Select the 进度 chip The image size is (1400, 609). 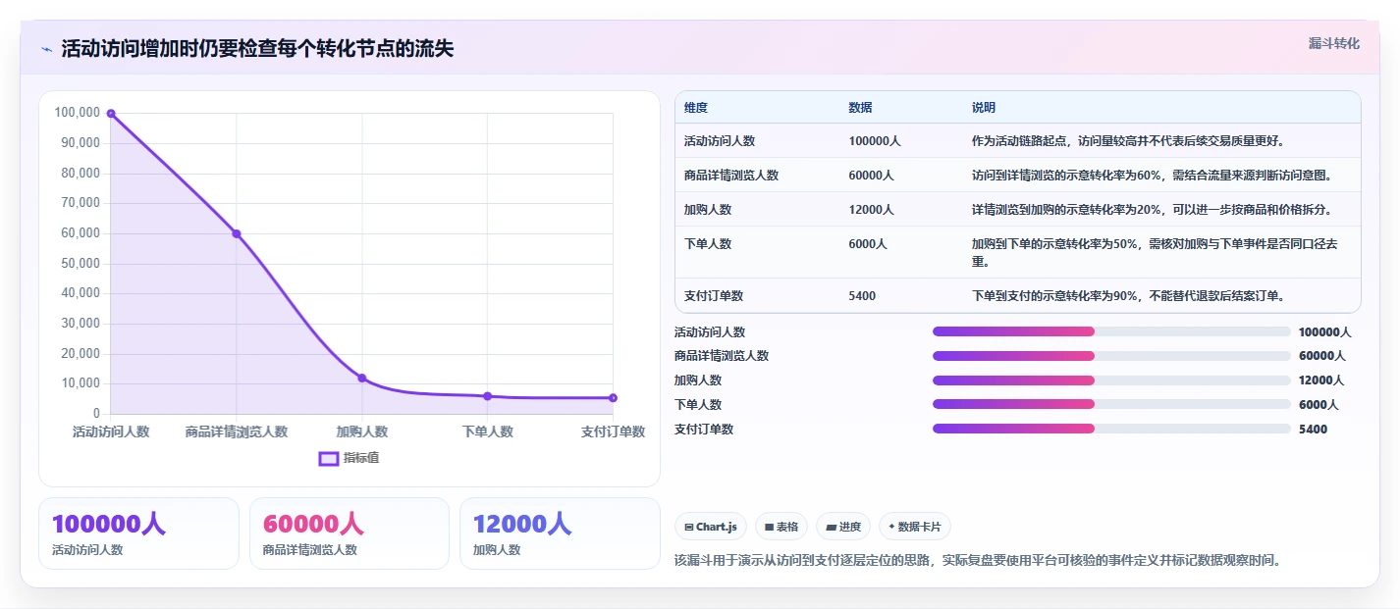tap(843, 527)
